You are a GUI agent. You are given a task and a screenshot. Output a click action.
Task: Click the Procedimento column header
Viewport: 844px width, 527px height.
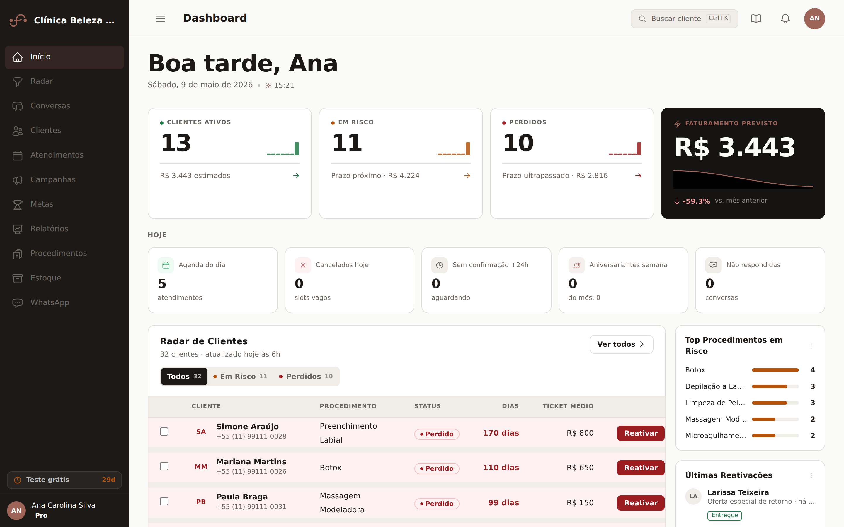point(348,406)
